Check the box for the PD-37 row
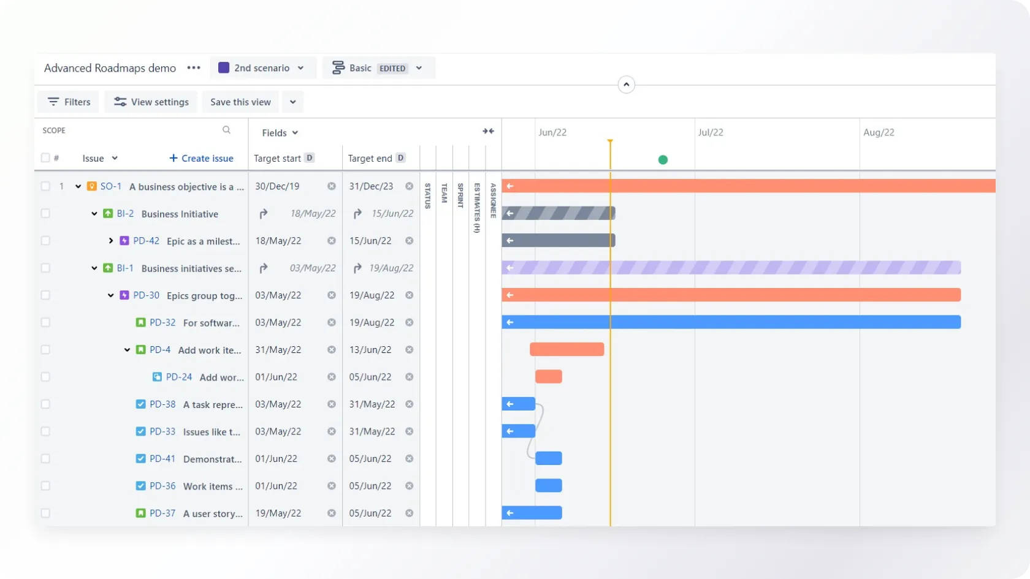This screenshot has height=579, width=1030. [x=45, y=513]
